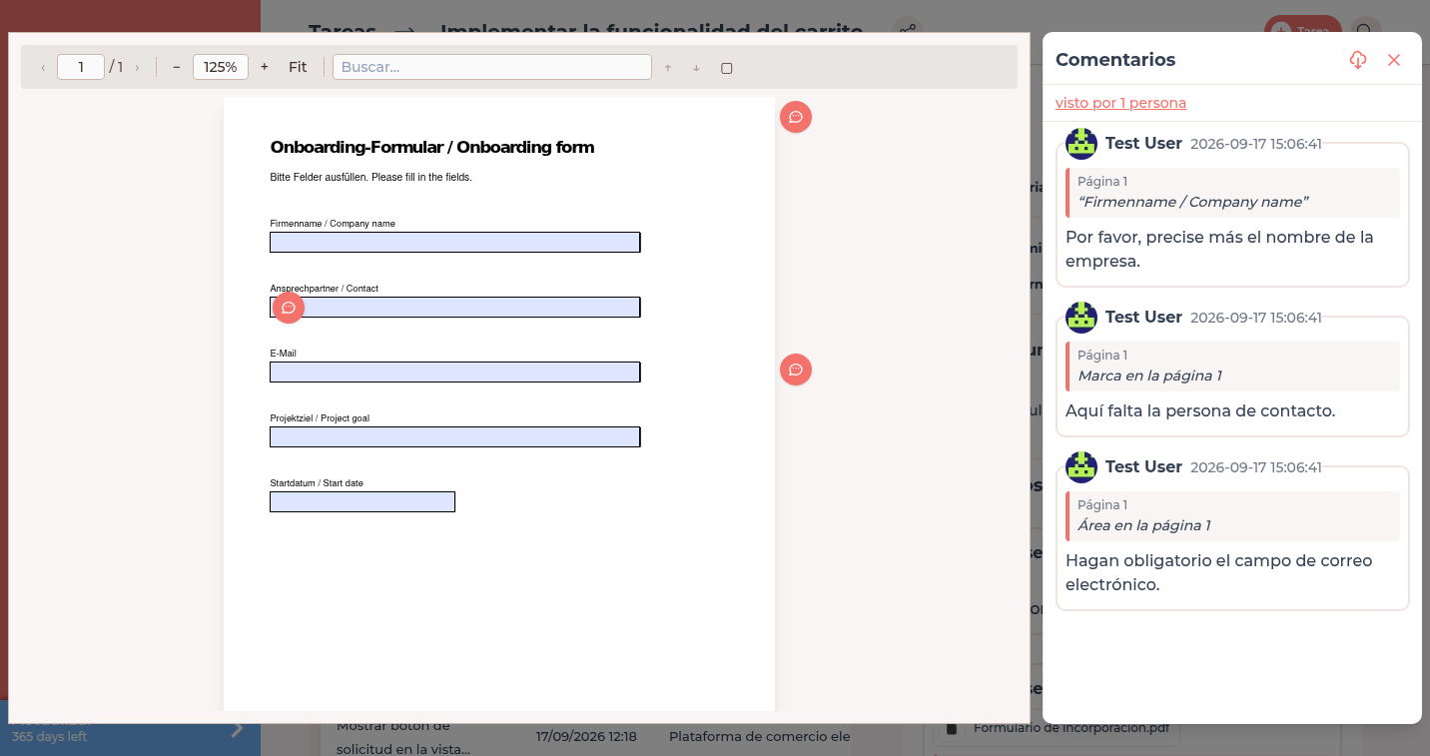Open the 'visto por 1 persona' link

[x=1120, y=103]
